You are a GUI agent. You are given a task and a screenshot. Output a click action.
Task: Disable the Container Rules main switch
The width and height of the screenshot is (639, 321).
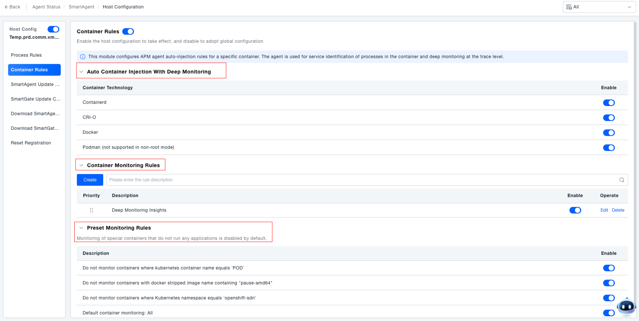(x=128, y=31)
